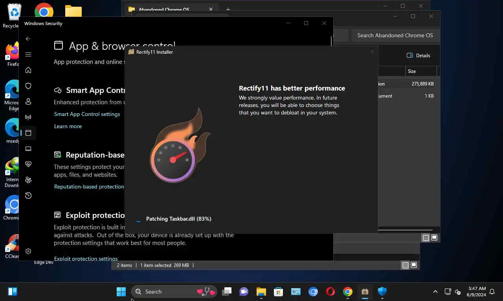This screenshot has width=503, height=301.
Task: Open File Explorer from taskbar
Action: [261, 292]
